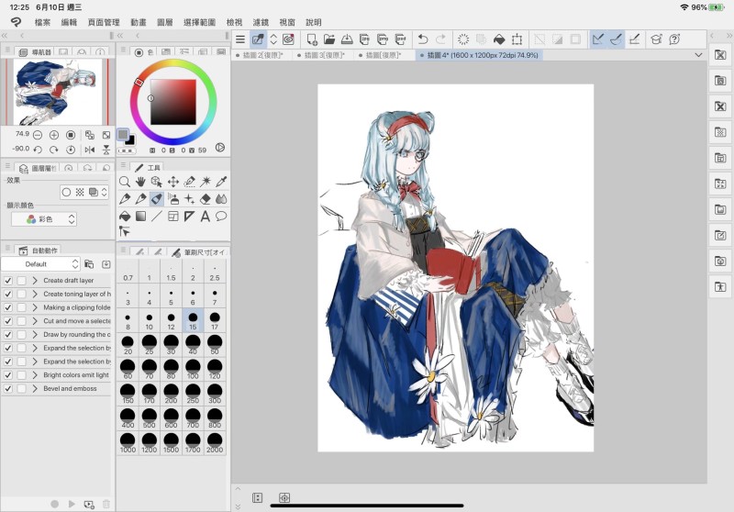Toggle checkbox for Bright colors emit light
This screenshot has height=512, width=734.
pyautogui.click(x=8, y=375)
